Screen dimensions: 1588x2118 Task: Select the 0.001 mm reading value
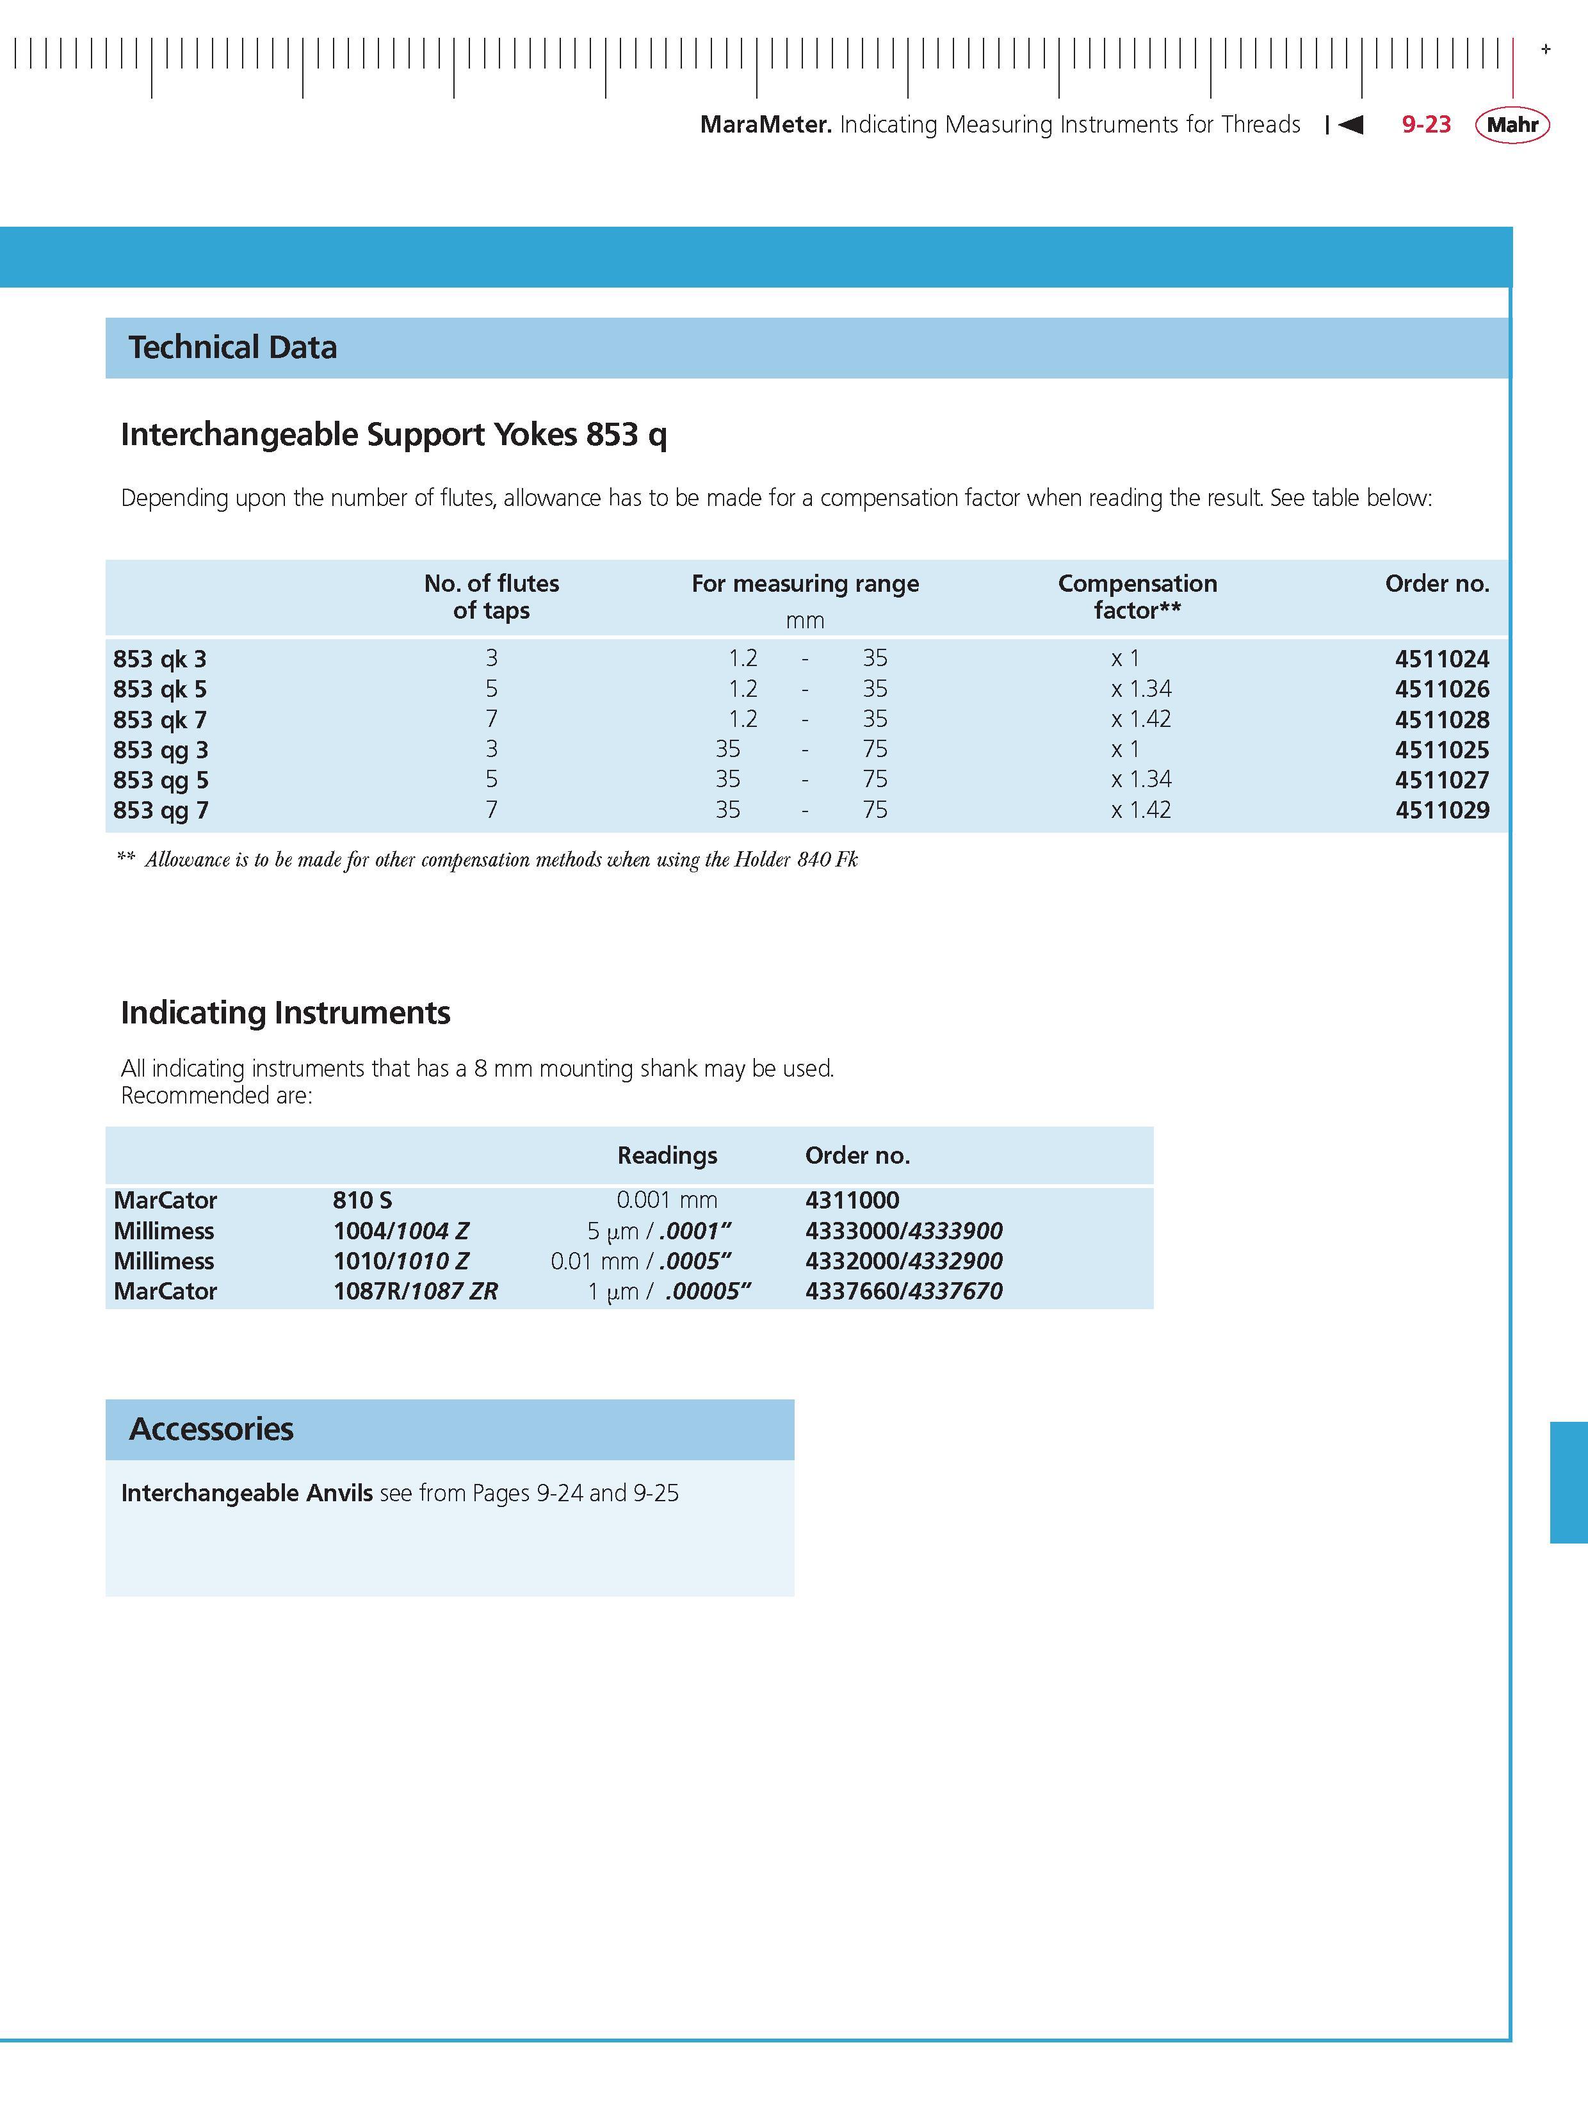point(667,1201)
